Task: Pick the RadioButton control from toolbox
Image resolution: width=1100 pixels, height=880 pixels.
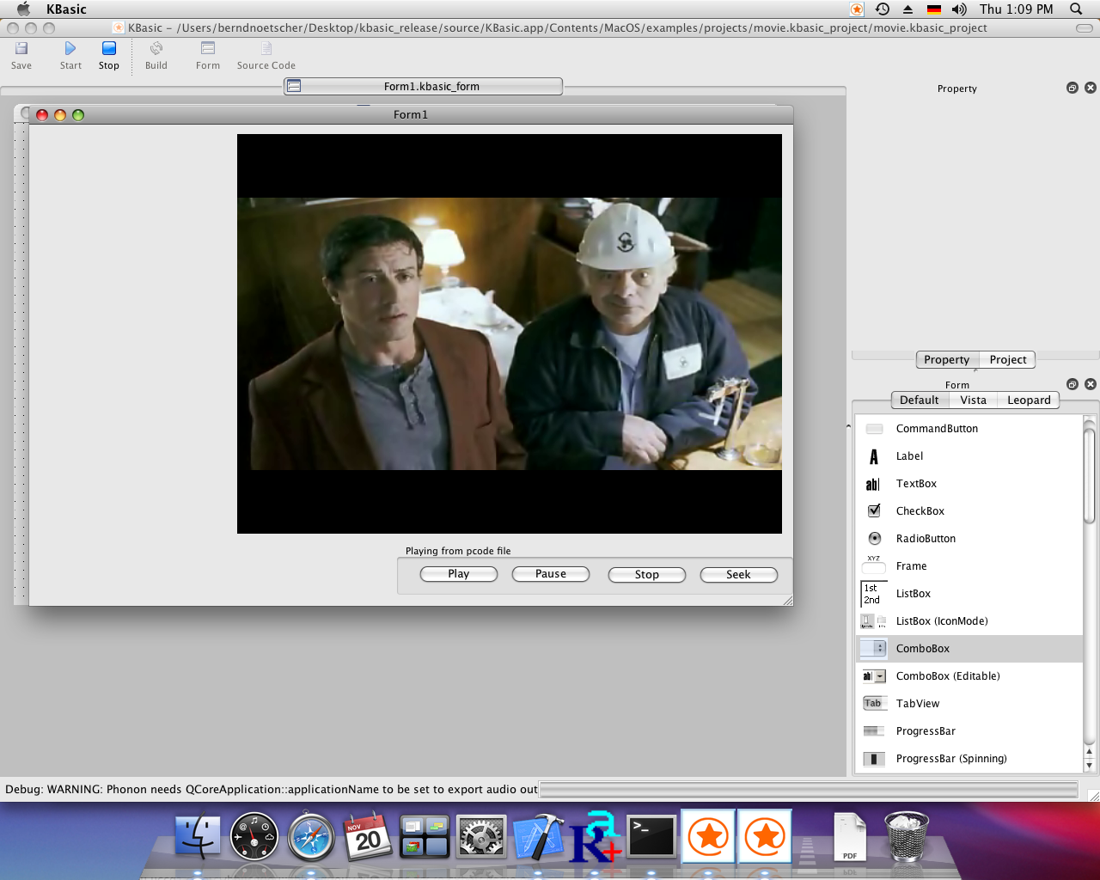Action: (x=926, y=539)
